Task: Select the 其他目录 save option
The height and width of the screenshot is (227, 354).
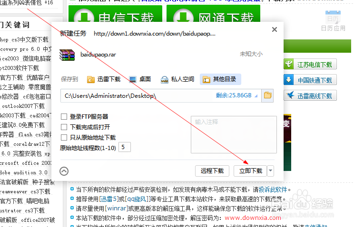Action: click(220, 79)
